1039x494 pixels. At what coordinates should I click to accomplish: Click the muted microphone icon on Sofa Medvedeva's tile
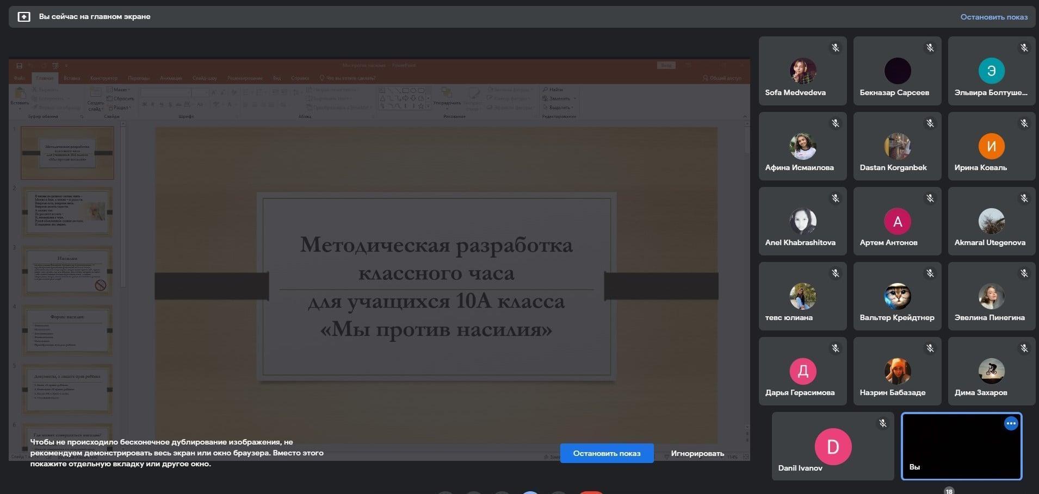click(835, 48)
